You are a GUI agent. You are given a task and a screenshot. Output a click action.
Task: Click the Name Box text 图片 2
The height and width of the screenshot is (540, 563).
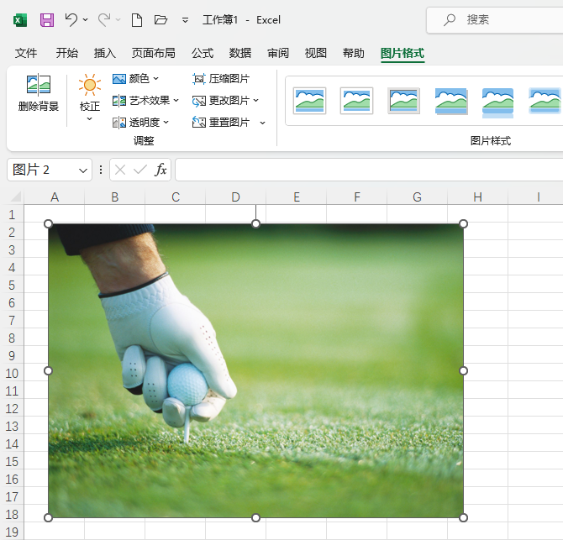pos(31,170)
